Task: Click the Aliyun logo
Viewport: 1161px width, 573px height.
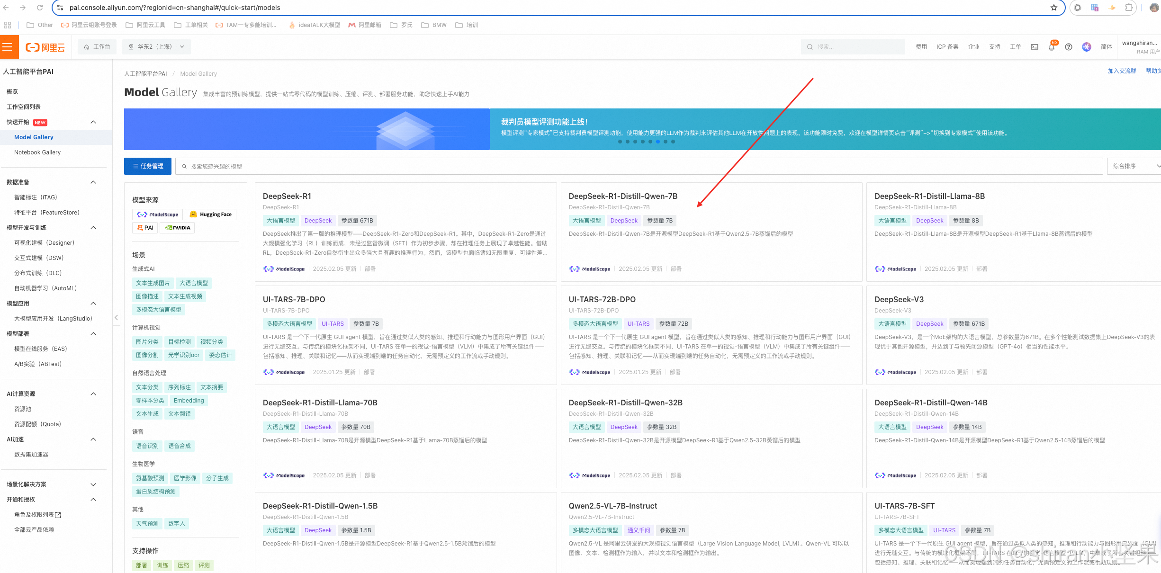Action: pos(45,47)
